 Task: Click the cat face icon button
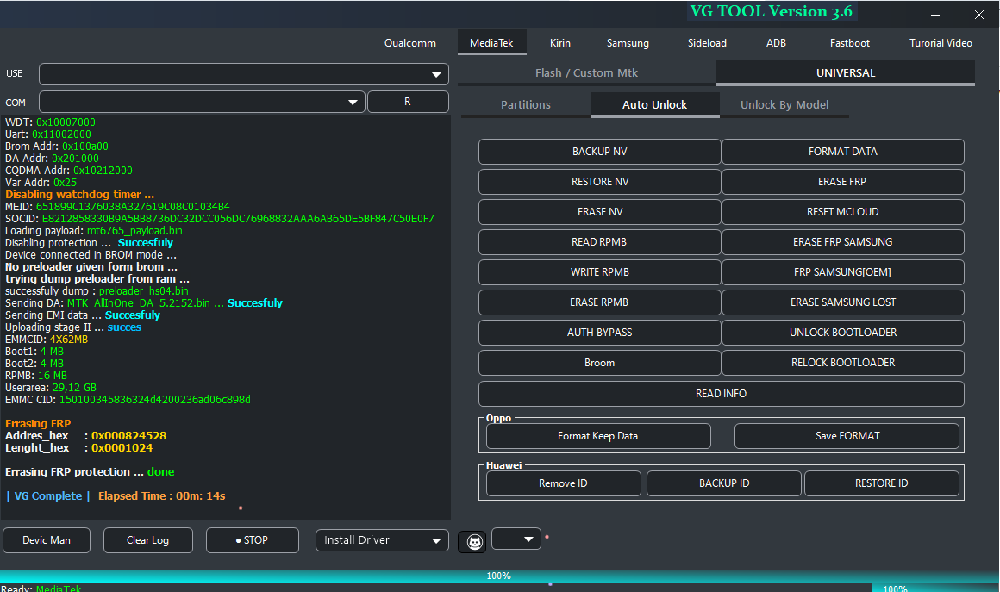(x=472, y=541)
